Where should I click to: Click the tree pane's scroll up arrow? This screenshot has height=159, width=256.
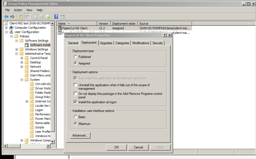coord(52,23)
